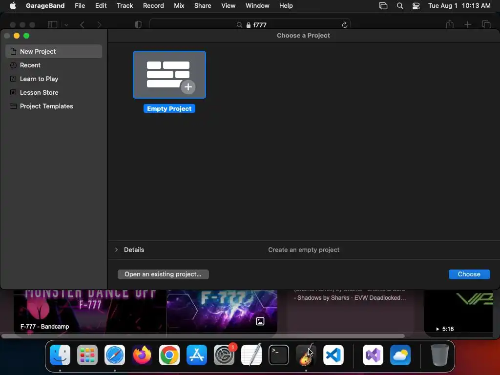This screenshot has width=500, height=375.
Task: Open Visual Studio from the Dock
Action: [373, 355]
